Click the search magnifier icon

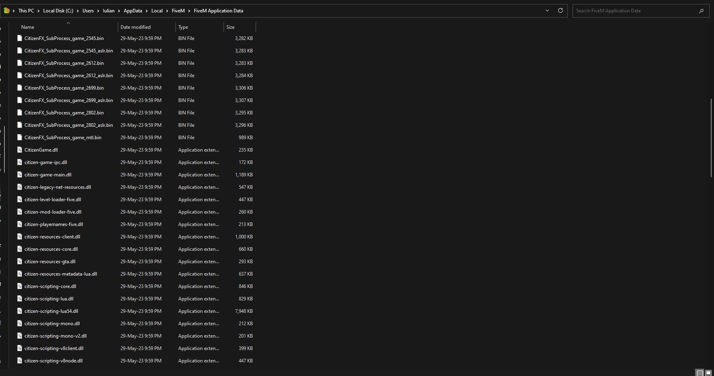701,11
